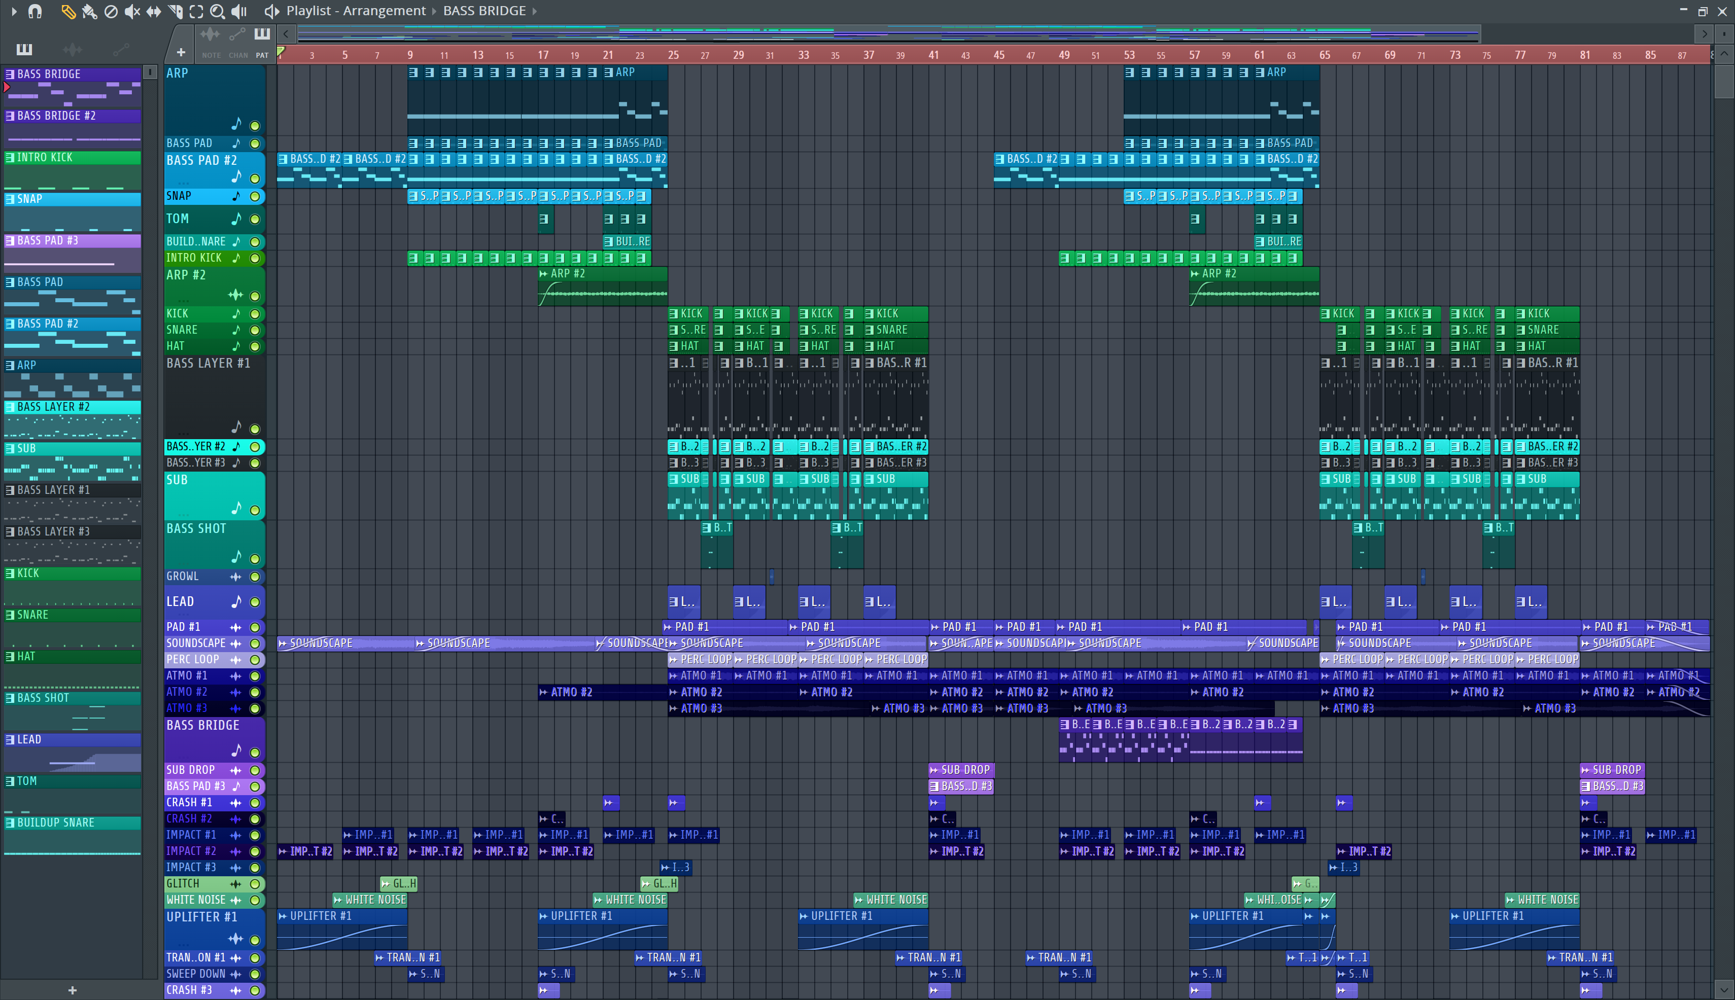
Task: Mute the BASS PAD track
Action: [255, 144]
